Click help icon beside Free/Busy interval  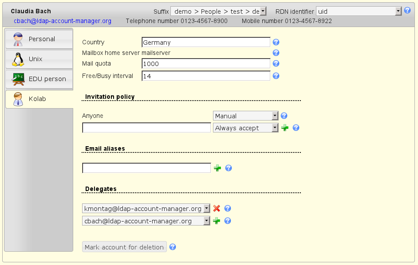click(276, 76)
